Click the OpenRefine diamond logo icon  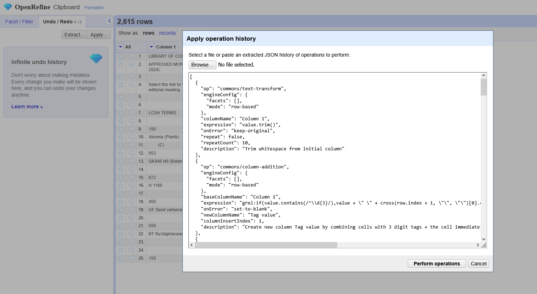(x=8, y=7)
